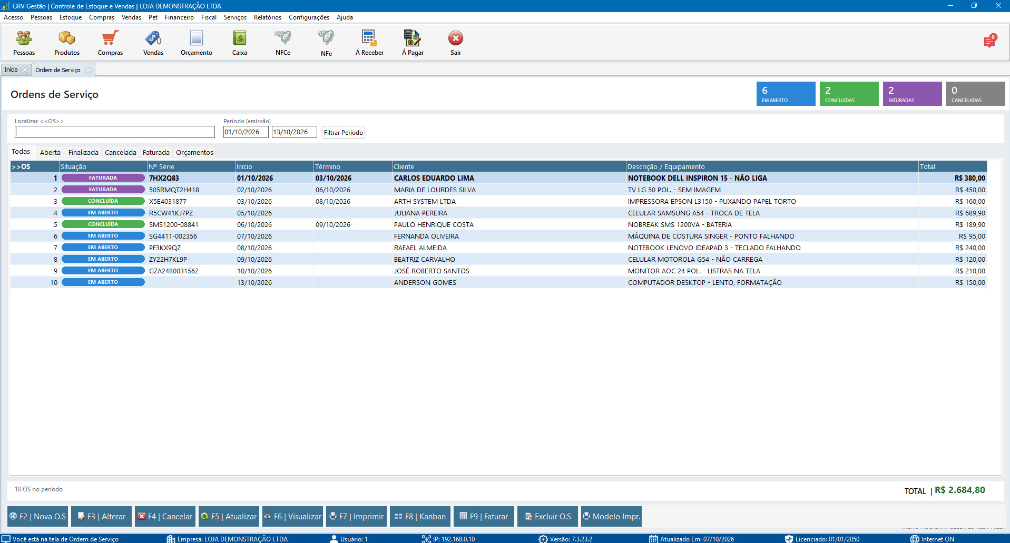The height and width of the screenshot is (543, 1010).
Task: Open the NFCe toolbar icon
Action: [x=283, y=43]
